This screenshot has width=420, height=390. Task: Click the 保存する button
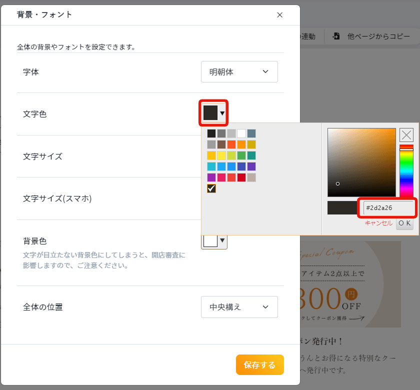tap(260, 365)
